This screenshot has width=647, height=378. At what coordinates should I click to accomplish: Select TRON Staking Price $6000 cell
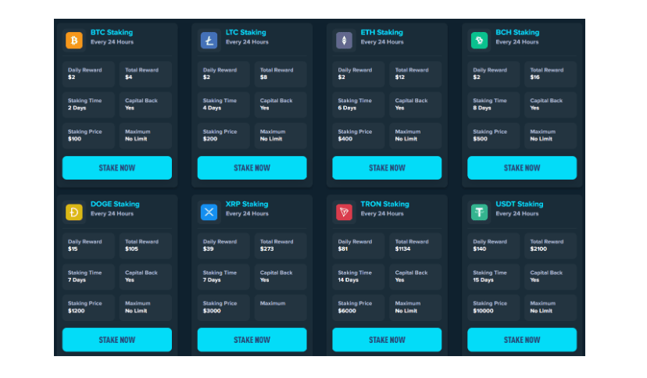coord(359,308)
